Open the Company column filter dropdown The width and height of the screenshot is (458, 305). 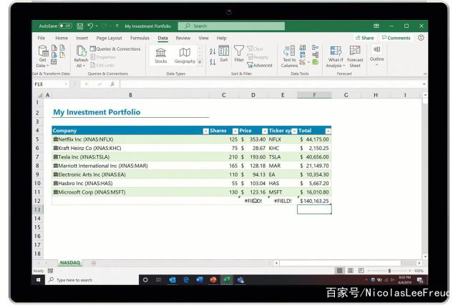tap(205, 131)
